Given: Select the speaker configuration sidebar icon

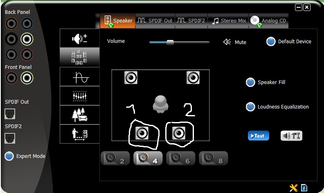Looking at the screenshot, I should 79,57.
